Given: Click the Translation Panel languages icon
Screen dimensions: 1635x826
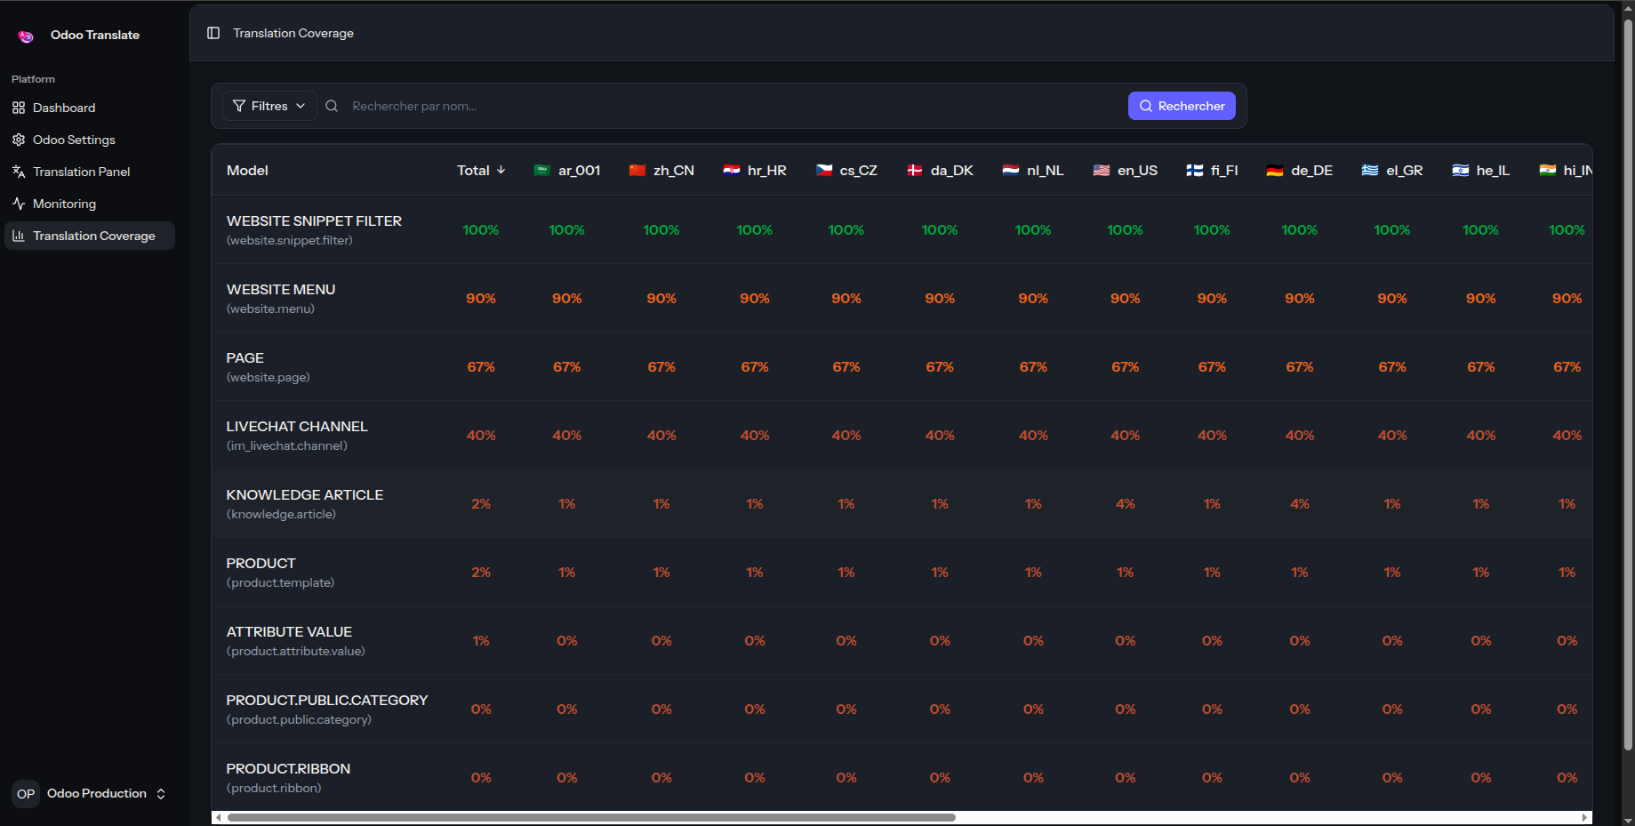Looking at the screenshot, I should tap(19, 172).
